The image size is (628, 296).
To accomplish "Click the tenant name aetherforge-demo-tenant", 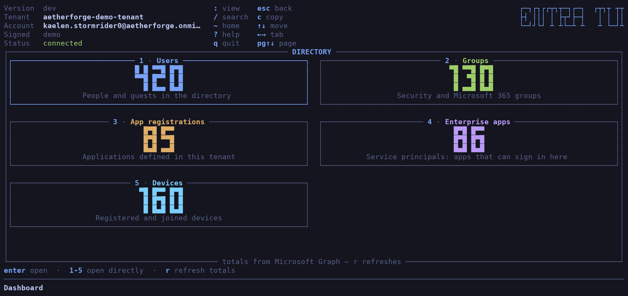I will click(x=93, y=17).
